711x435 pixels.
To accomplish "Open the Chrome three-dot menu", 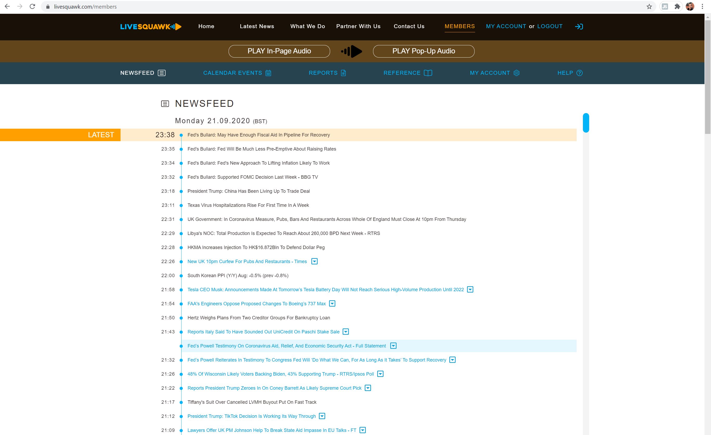I will (702, 6).
